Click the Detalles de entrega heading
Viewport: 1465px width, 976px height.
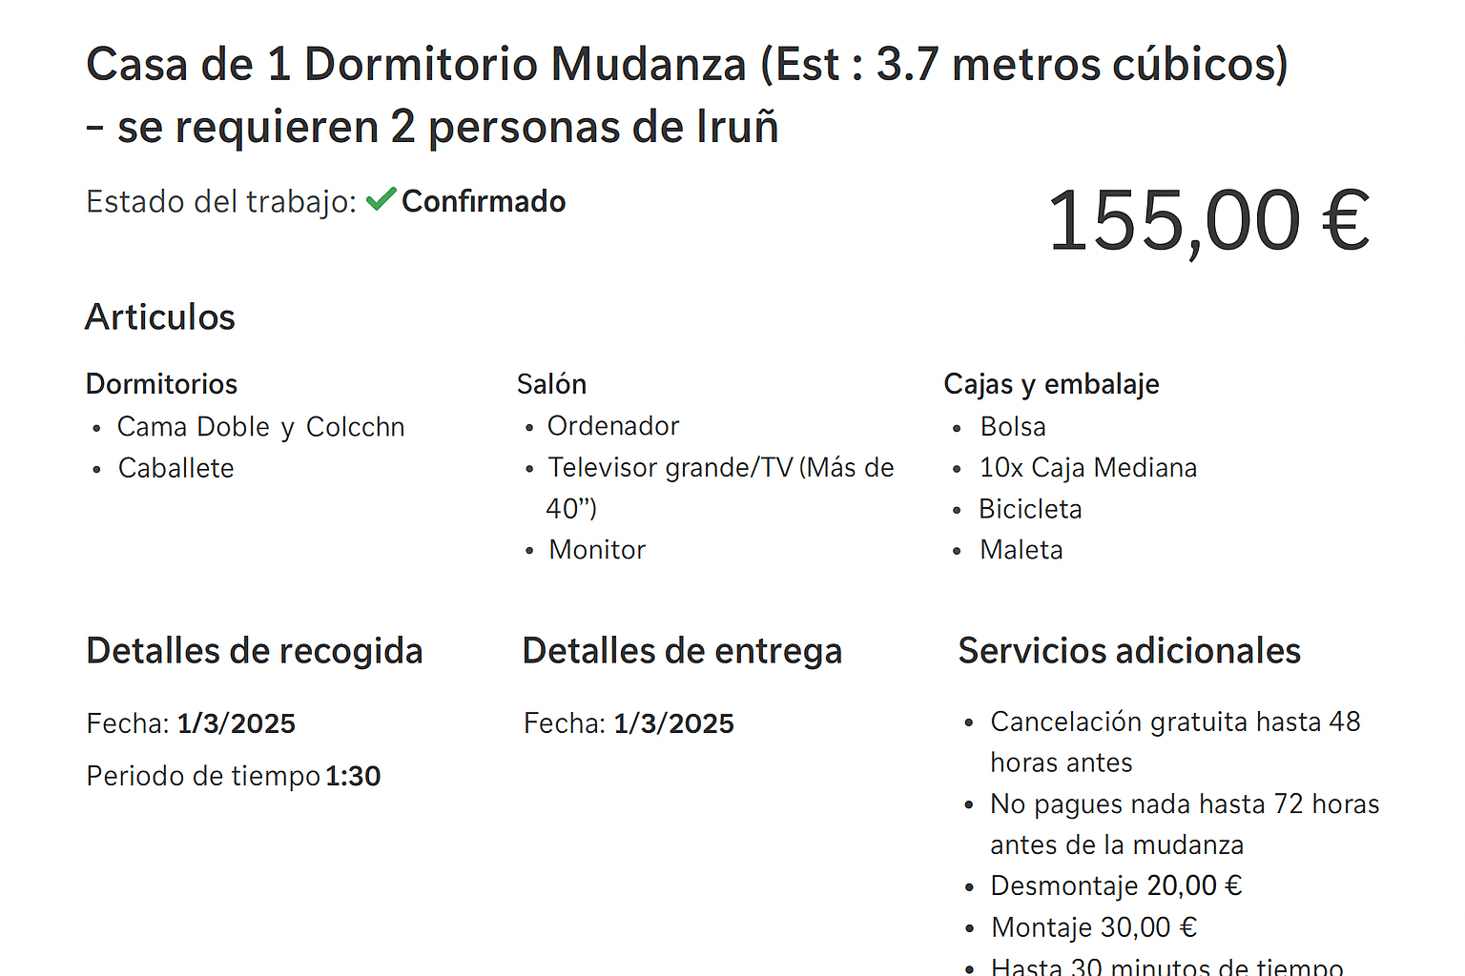[682, 651]
